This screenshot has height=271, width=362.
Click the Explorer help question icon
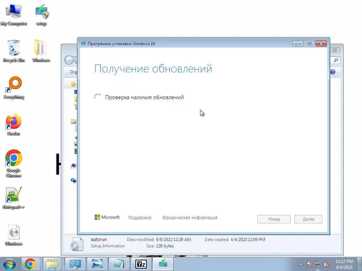(x=333, y=72)
